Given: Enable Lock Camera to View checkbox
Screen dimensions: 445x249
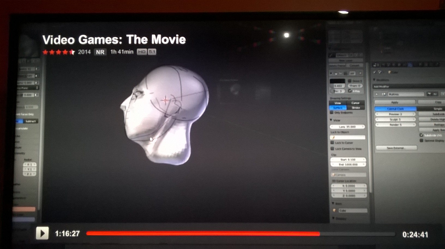Looking at the screenshot, I should [332, 148].
